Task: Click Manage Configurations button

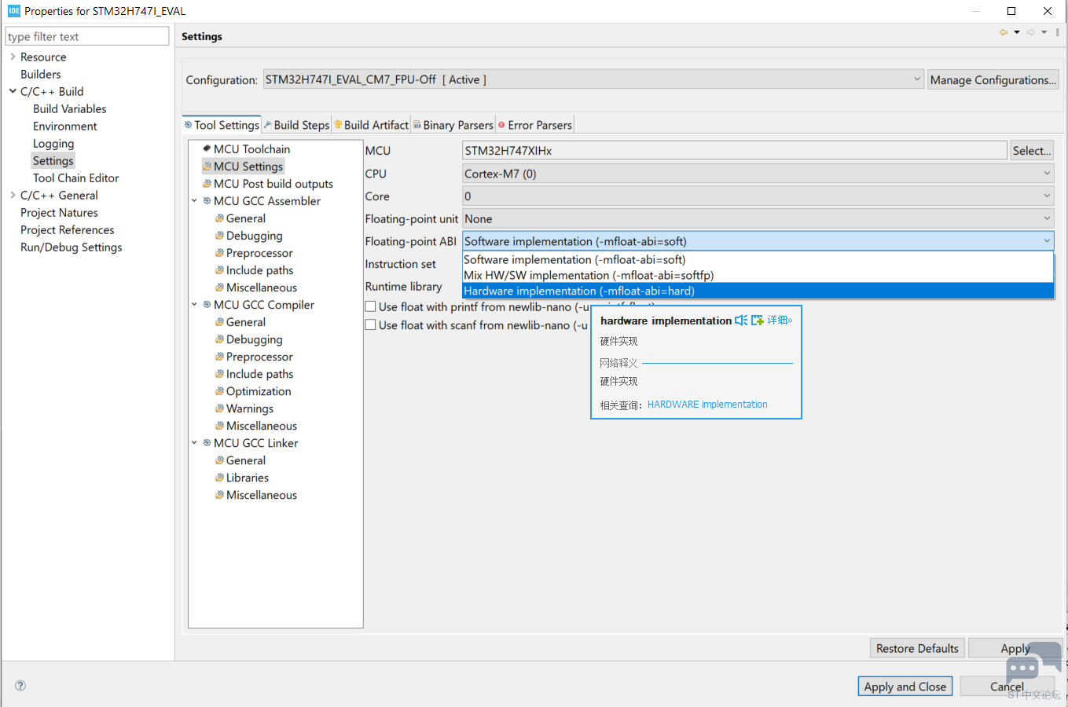Action: click(993, 79)
